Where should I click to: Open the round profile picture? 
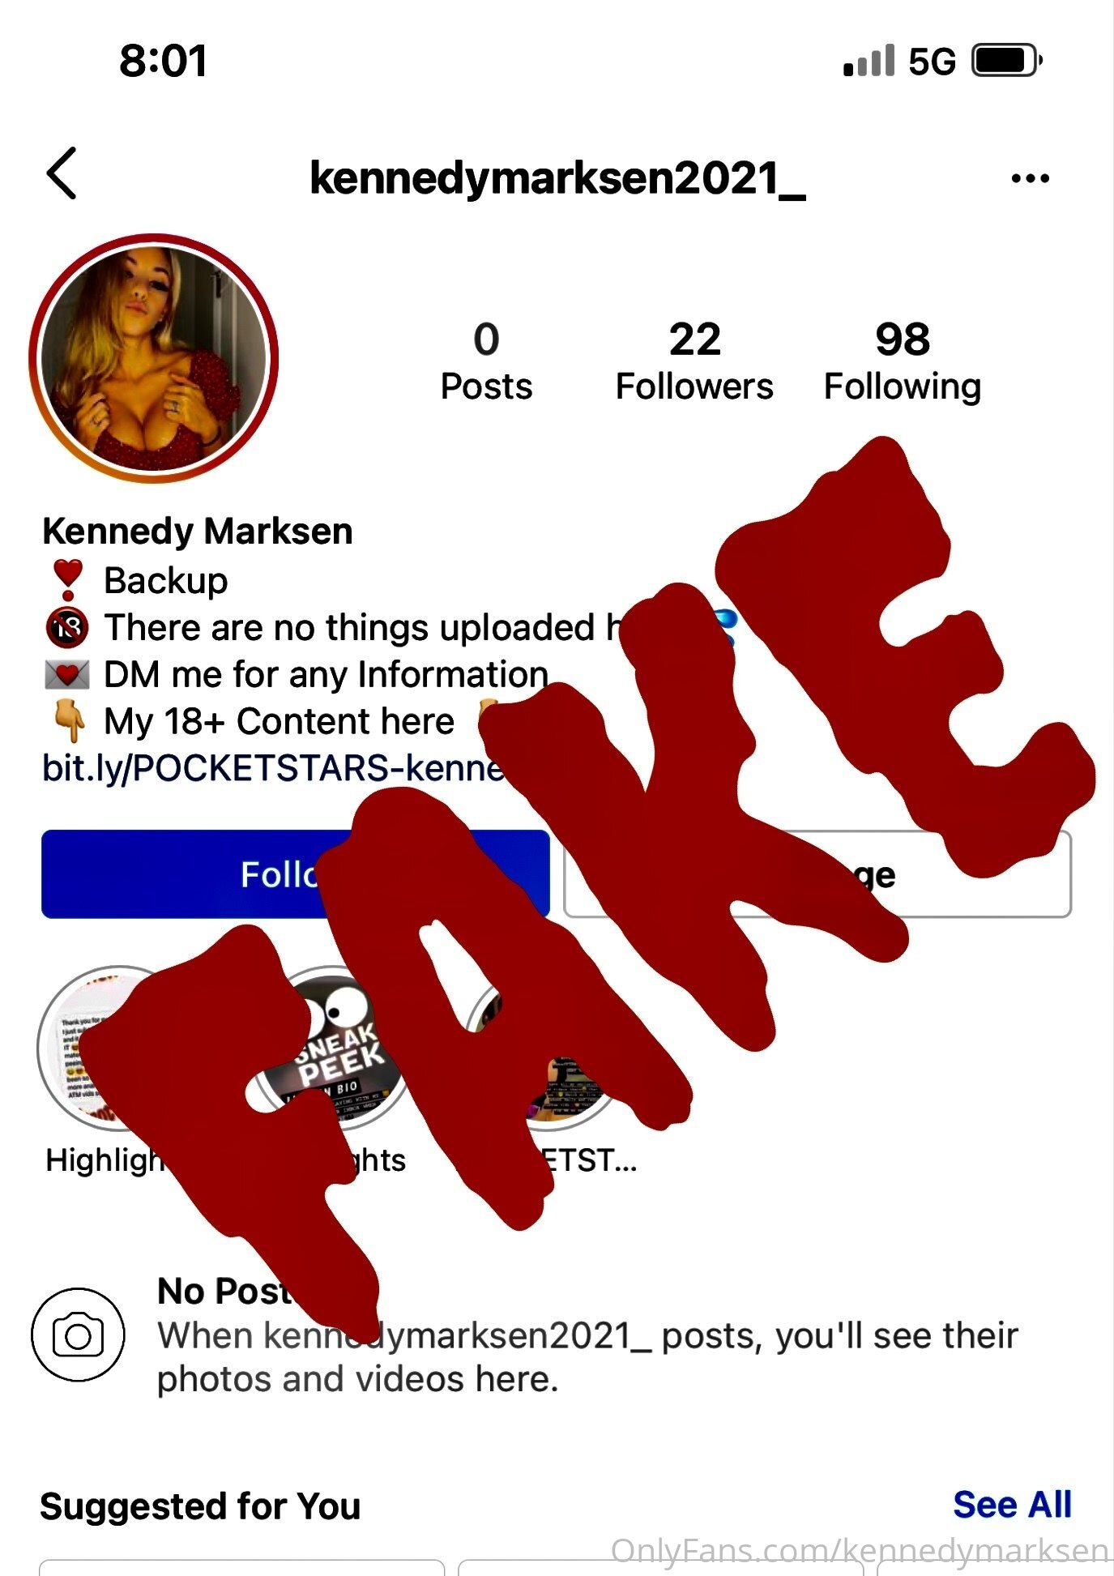point(154,358)
